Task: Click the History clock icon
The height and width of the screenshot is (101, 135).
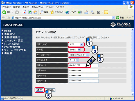Action: pyautogui.click(x=80, y=12)
